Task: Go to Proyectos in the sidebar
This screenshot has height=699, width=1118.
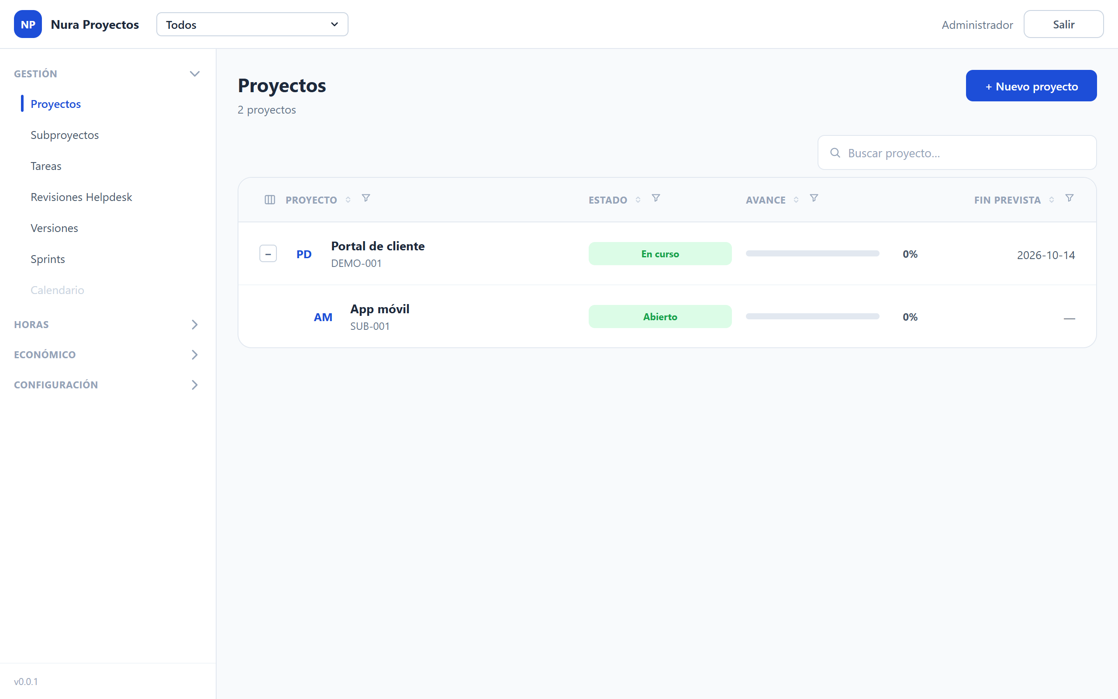Action: click(x=55, y=104)
